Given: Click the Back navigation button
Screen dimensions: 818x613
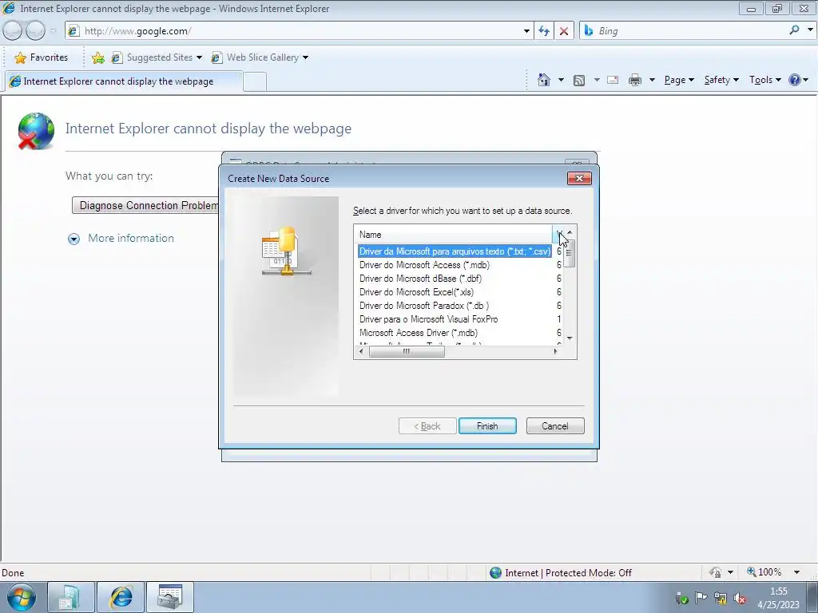Looking at the screenshot, I should [13, 31].
